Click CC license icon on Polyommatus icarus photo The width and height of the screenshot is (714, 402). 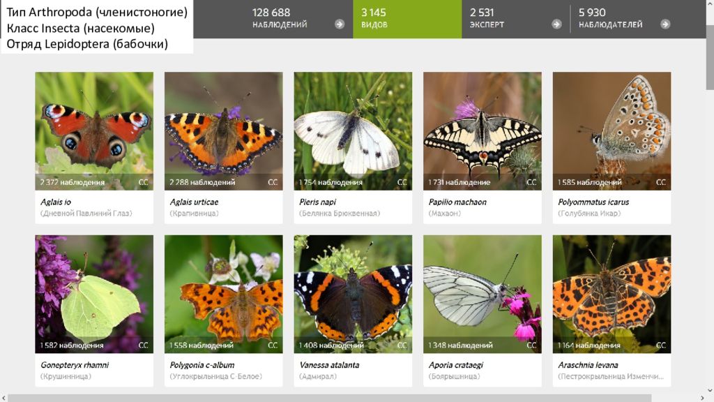coord(661,182)
